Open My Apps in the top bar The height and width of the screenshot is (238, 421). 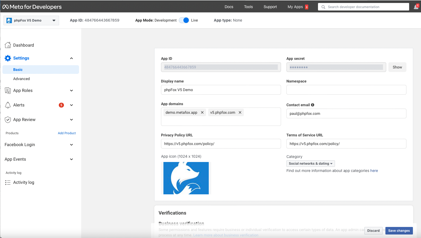click(x=295, y=7)
